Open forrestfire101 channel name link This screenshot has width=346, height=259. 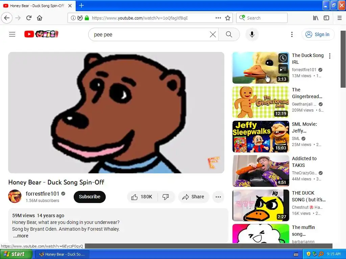[x=42, y=194]
